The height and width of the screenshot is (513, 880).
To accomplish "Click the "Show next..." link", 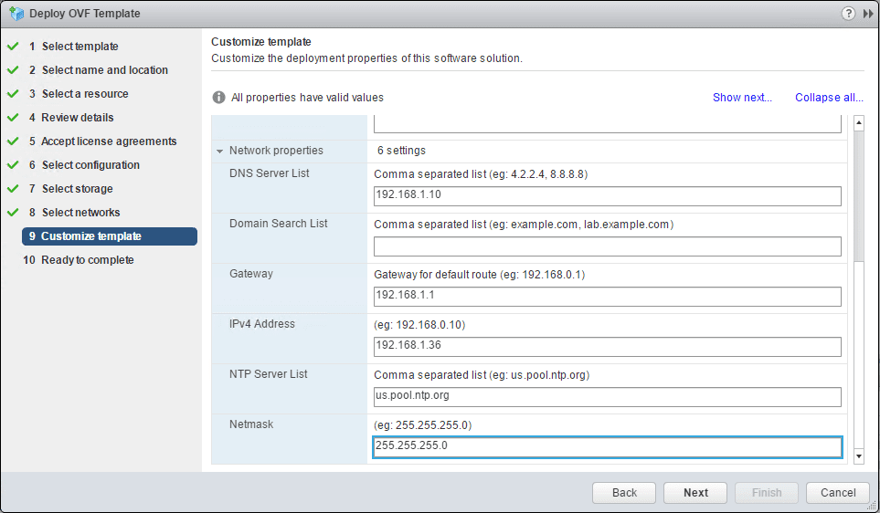I will pyautogui.click(x=742, y=98).
